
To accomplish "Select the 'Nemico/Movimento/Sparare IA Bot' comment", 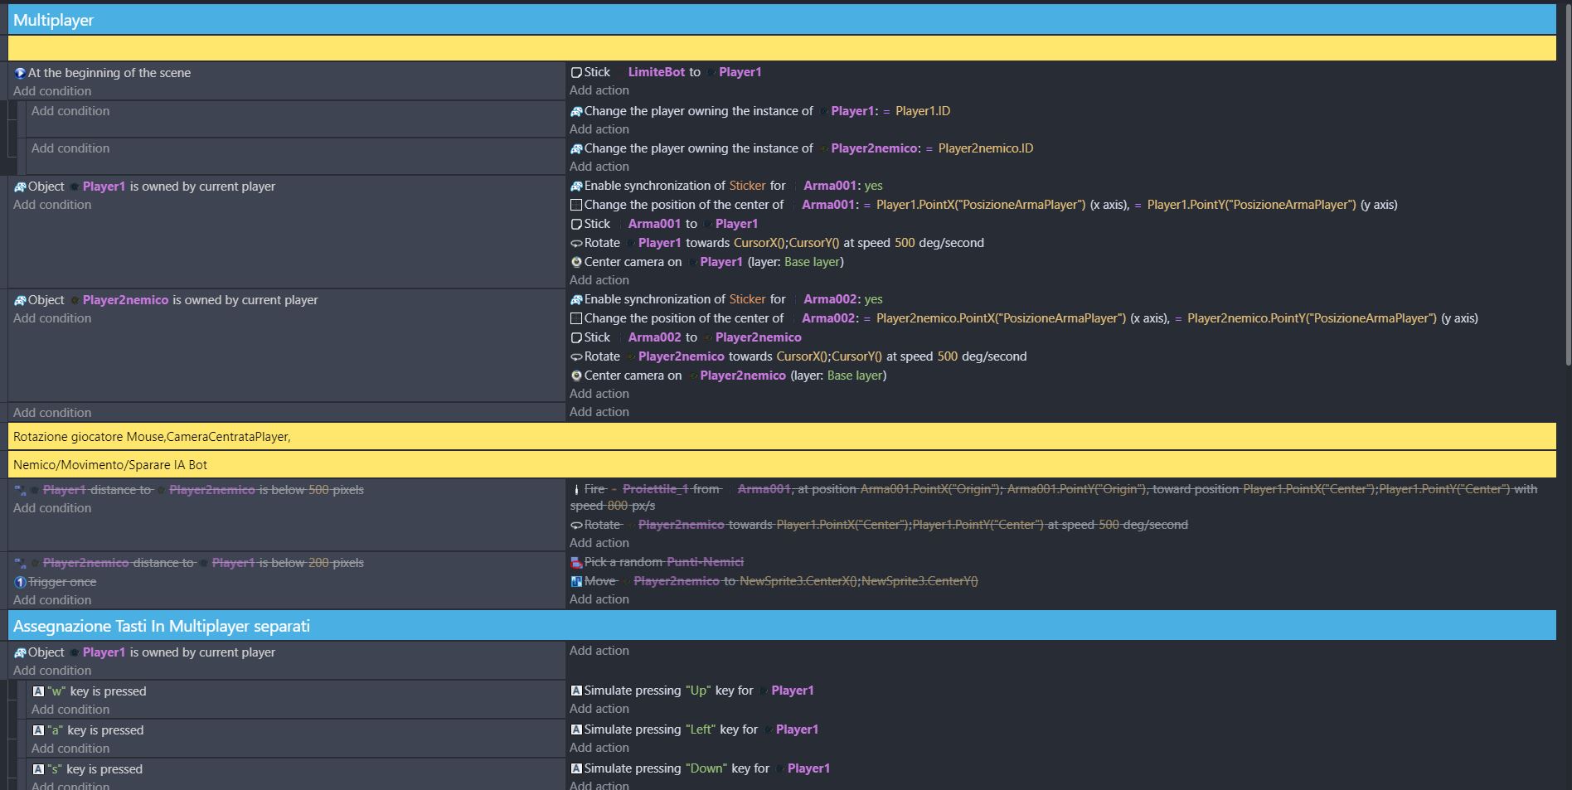I will pos(110,465).
